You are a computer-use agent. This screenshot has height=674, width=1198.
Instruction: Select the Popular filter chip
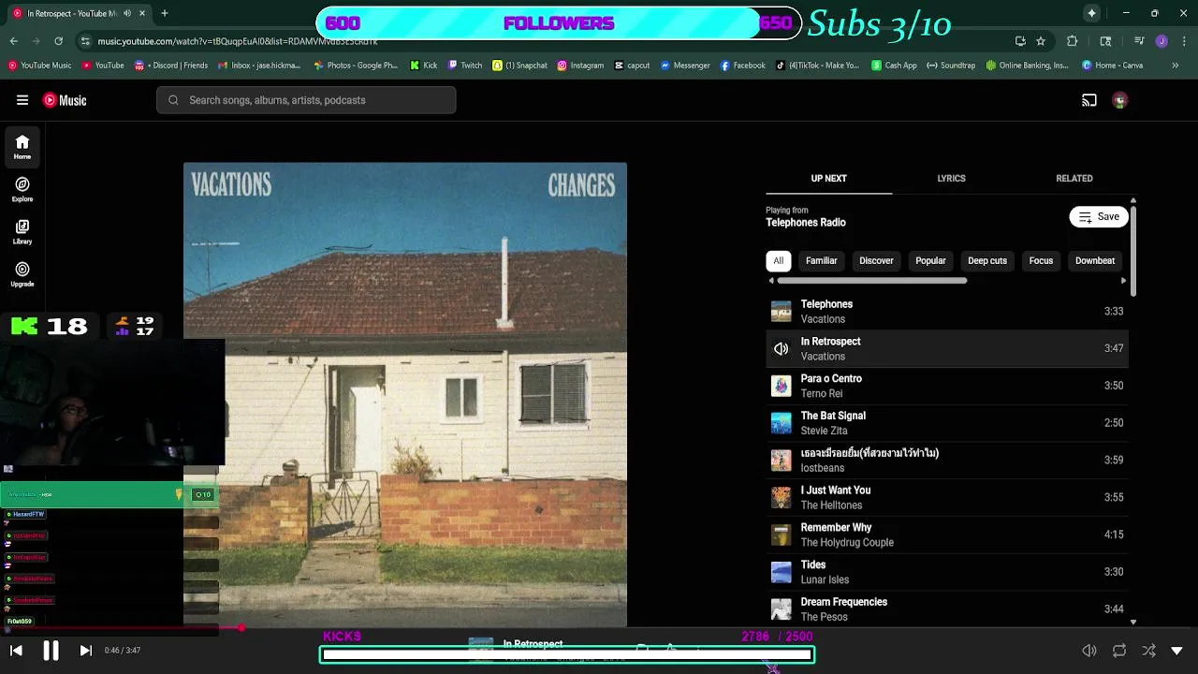point(930,260)
